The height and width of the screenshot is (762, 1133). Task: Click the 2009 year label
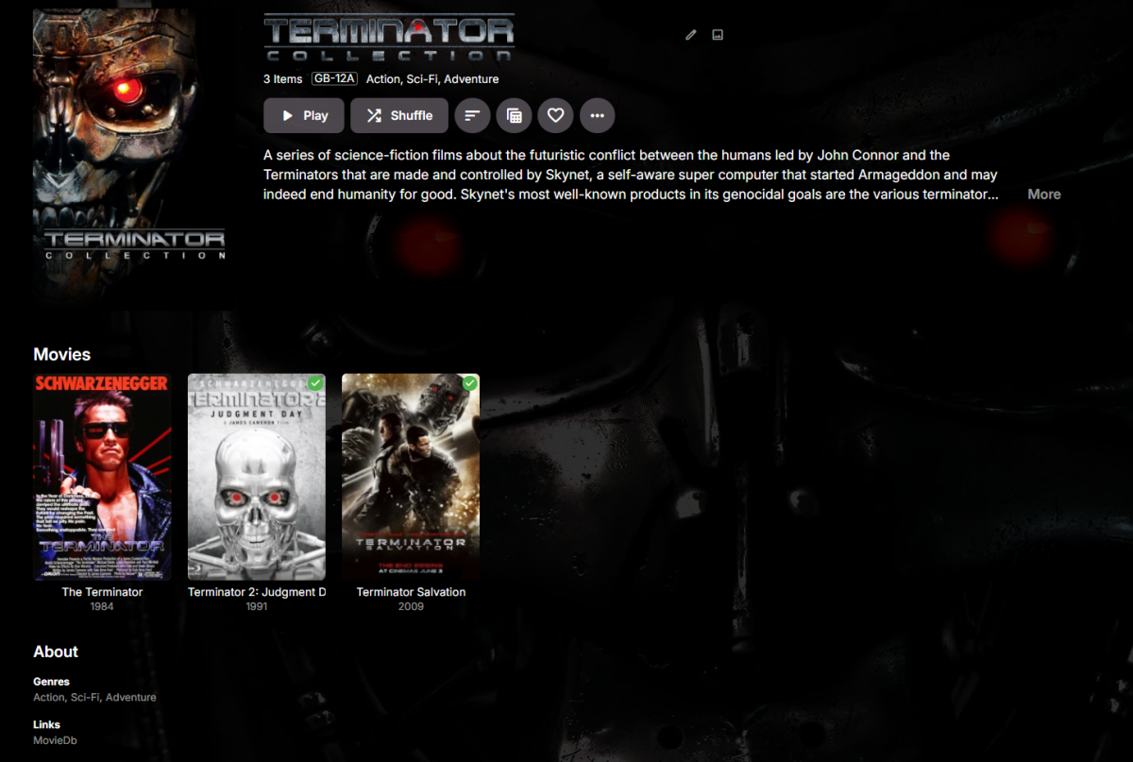pyautogui.click(x=411, y=606)
